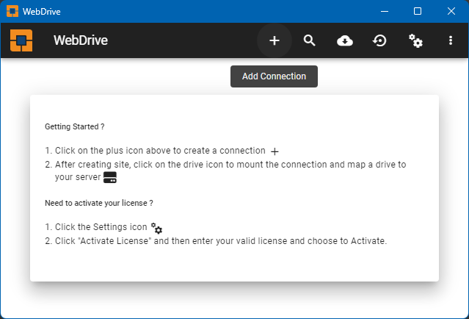Viewport: 469px width, 319px height.
Task: Click the "Activate License" instruction line
Action: 220,241
